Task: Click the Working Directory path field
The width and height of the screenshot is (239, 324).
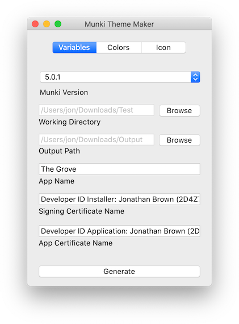Action: point(97,110)
